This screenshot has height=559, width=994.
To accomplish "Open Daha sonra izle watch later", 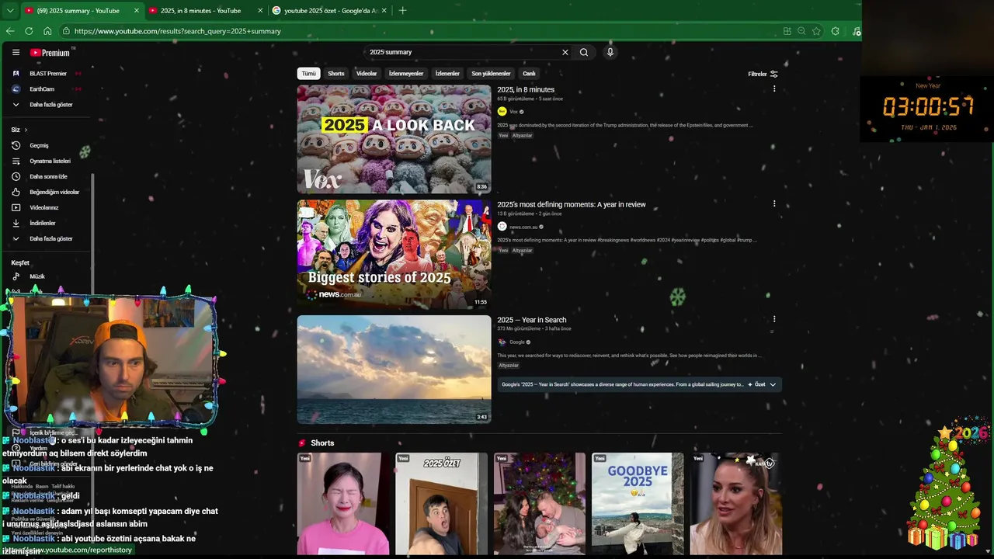I will pyautogui.click(x=47, y=176).
